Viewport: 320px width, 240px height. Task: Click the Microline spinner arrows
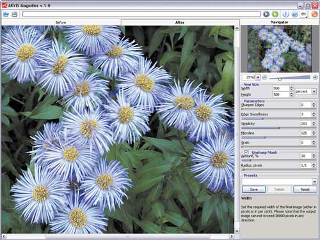click(314, 133)
